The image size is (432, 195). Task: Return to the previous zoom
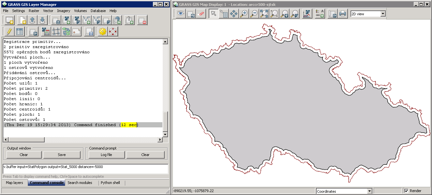[x=284, y=14]
